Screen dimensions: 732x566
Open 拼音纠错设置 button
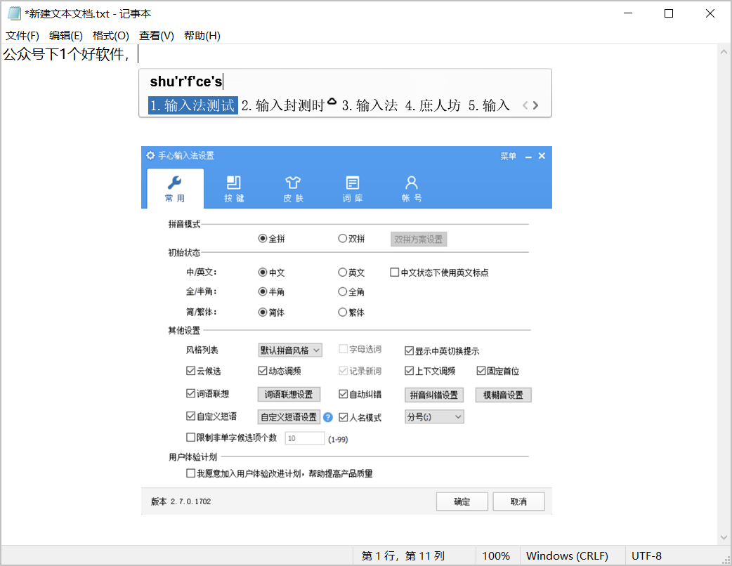[x=434, y=395]
